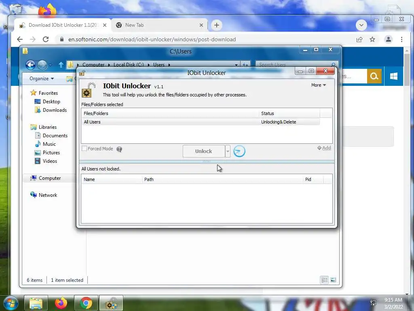
Task: Bookmark this page with star icon
Action: [x=372, y=39]
